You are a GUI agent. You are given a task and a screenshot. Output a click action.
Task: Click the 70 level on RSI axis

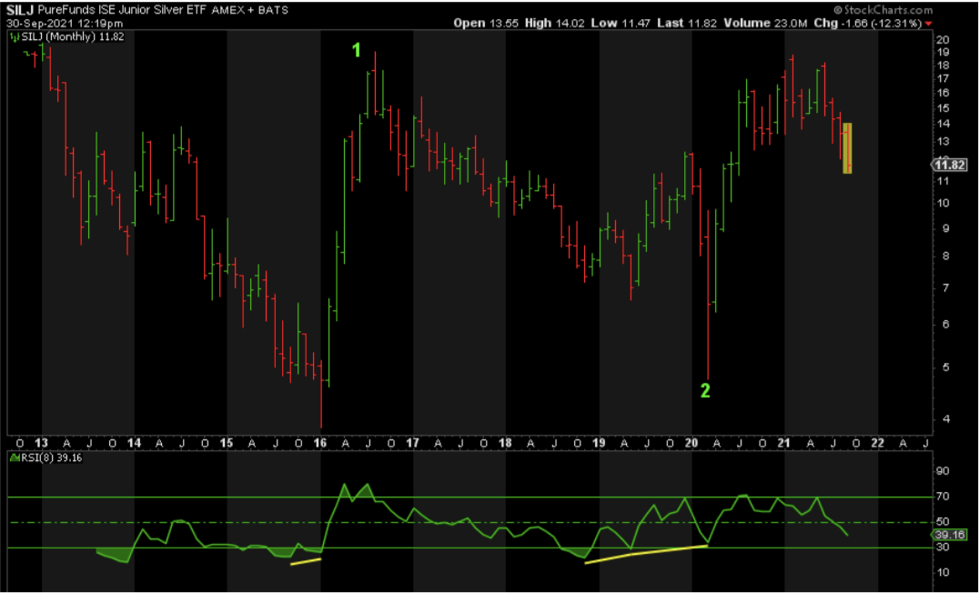[943, 497]
